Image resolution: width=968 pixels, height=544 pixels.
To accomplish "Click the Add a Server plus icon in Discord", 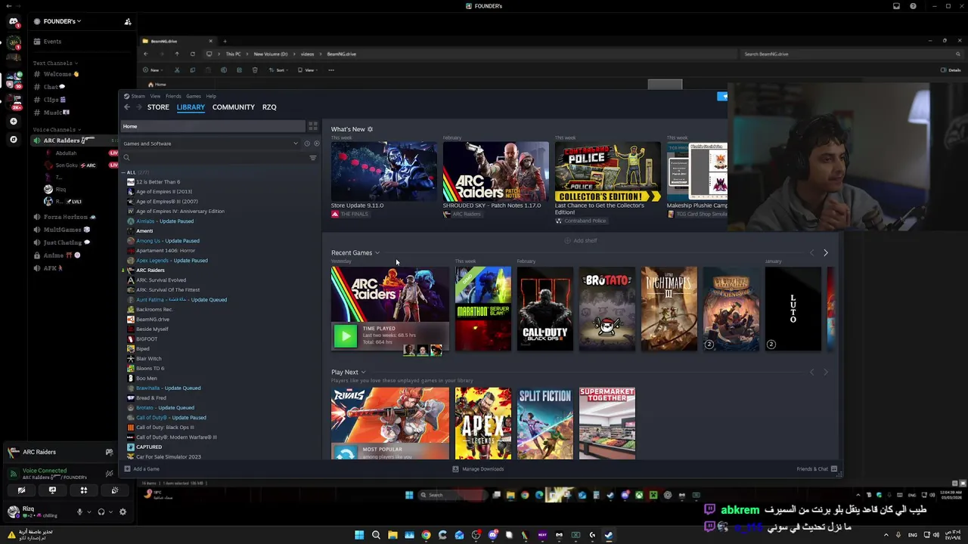I will pyautogui.click(x=14, y=121).
